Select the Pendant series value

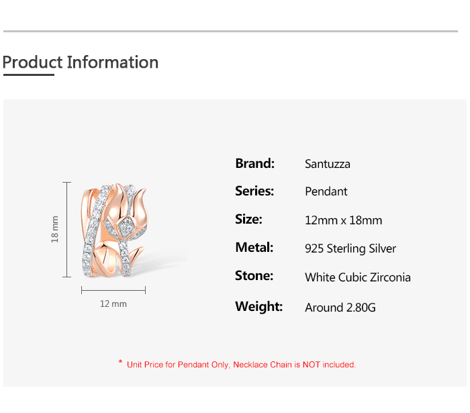(x=326, y=191)
